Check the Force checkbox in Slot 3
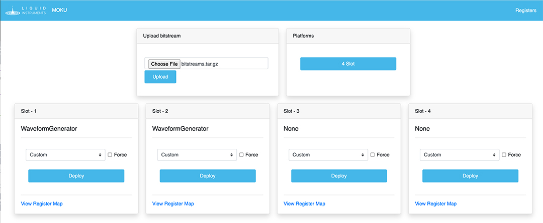Viewport: 543px width, 223px height. (x=373, y=155)
